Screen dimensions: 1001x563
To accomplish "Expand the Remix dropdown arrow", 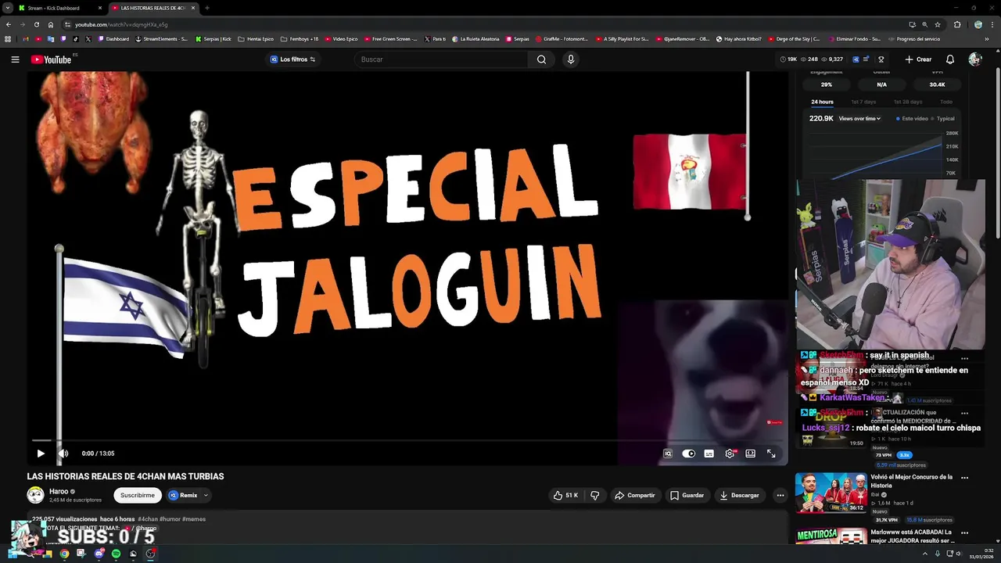I will tap(206, 495).
